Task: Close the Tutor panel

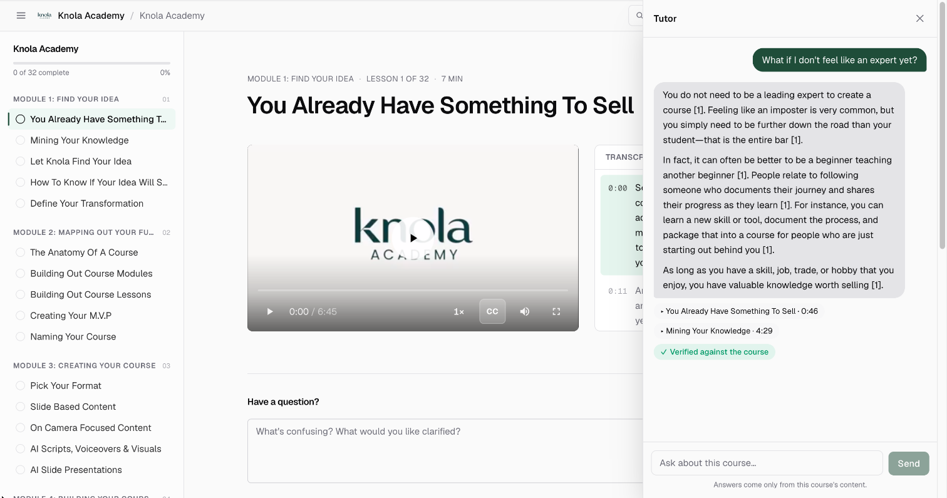Action: (919, 19)
